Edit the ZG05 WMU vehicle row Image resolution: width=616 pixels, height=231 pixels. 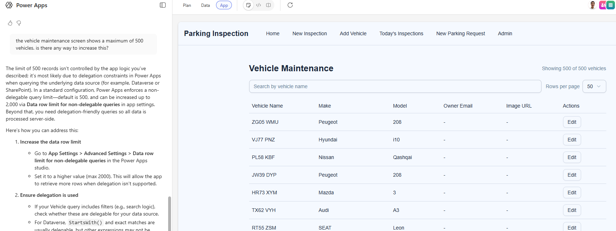tap(572, 122)
